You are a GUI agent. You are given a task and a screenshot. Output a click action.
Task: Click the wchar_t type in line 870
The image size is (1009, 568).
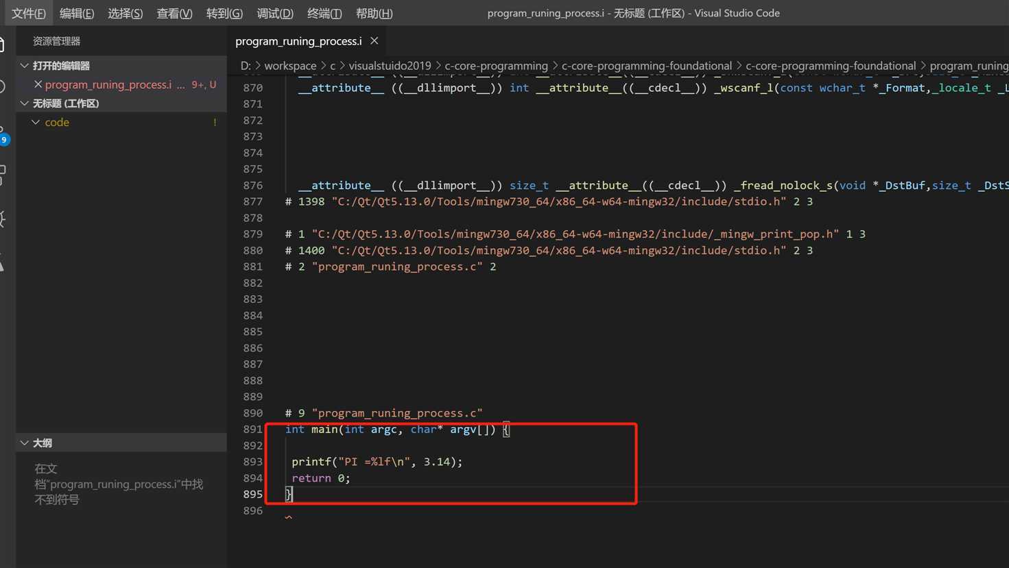(842, 88)
